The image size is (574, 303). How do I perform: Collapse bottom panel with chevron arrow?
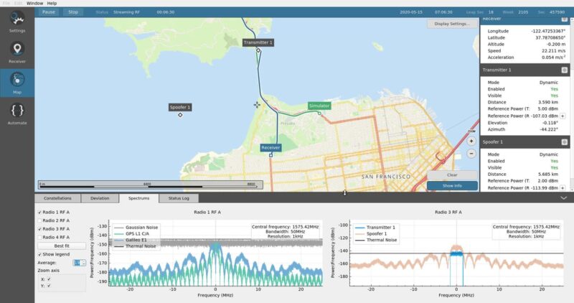[x=563, y=198]
